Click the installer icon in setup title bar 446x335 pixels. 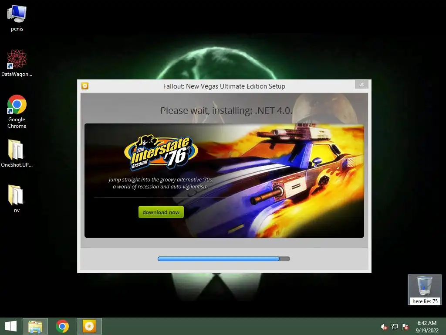pyautogui.click(x=85, y=86)
